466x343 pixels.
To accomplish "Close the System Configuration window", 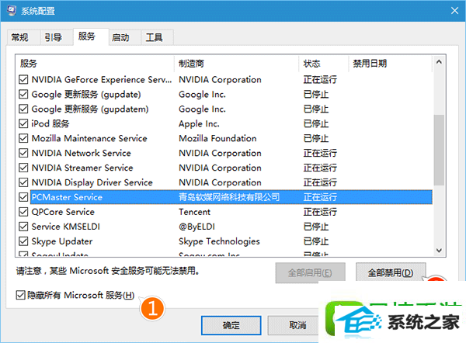I will point(454,11).
